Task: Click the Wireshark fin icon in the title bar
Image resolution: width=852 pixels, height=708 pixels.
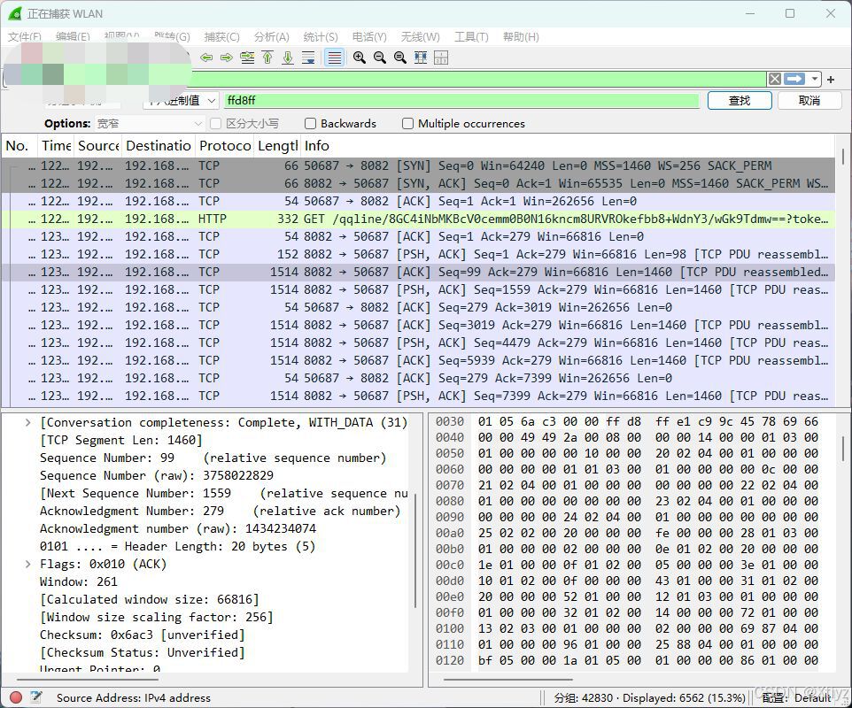Action: [15, 13]
